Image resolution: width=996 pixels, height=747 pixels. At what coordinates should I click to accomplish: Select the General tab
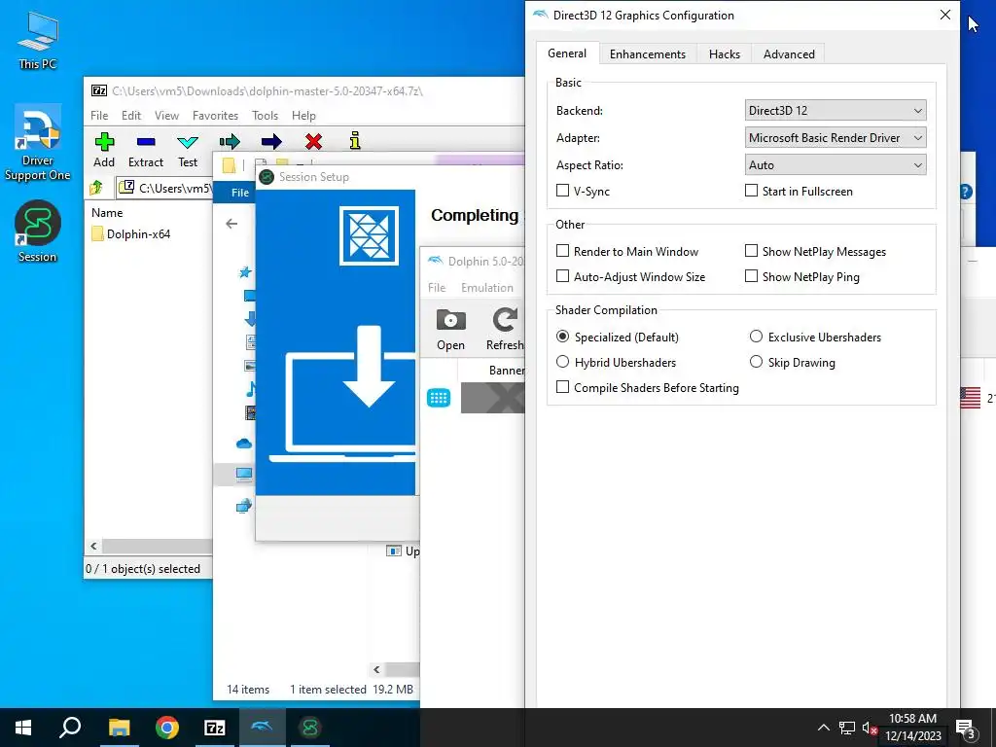[x=567, y=53]
